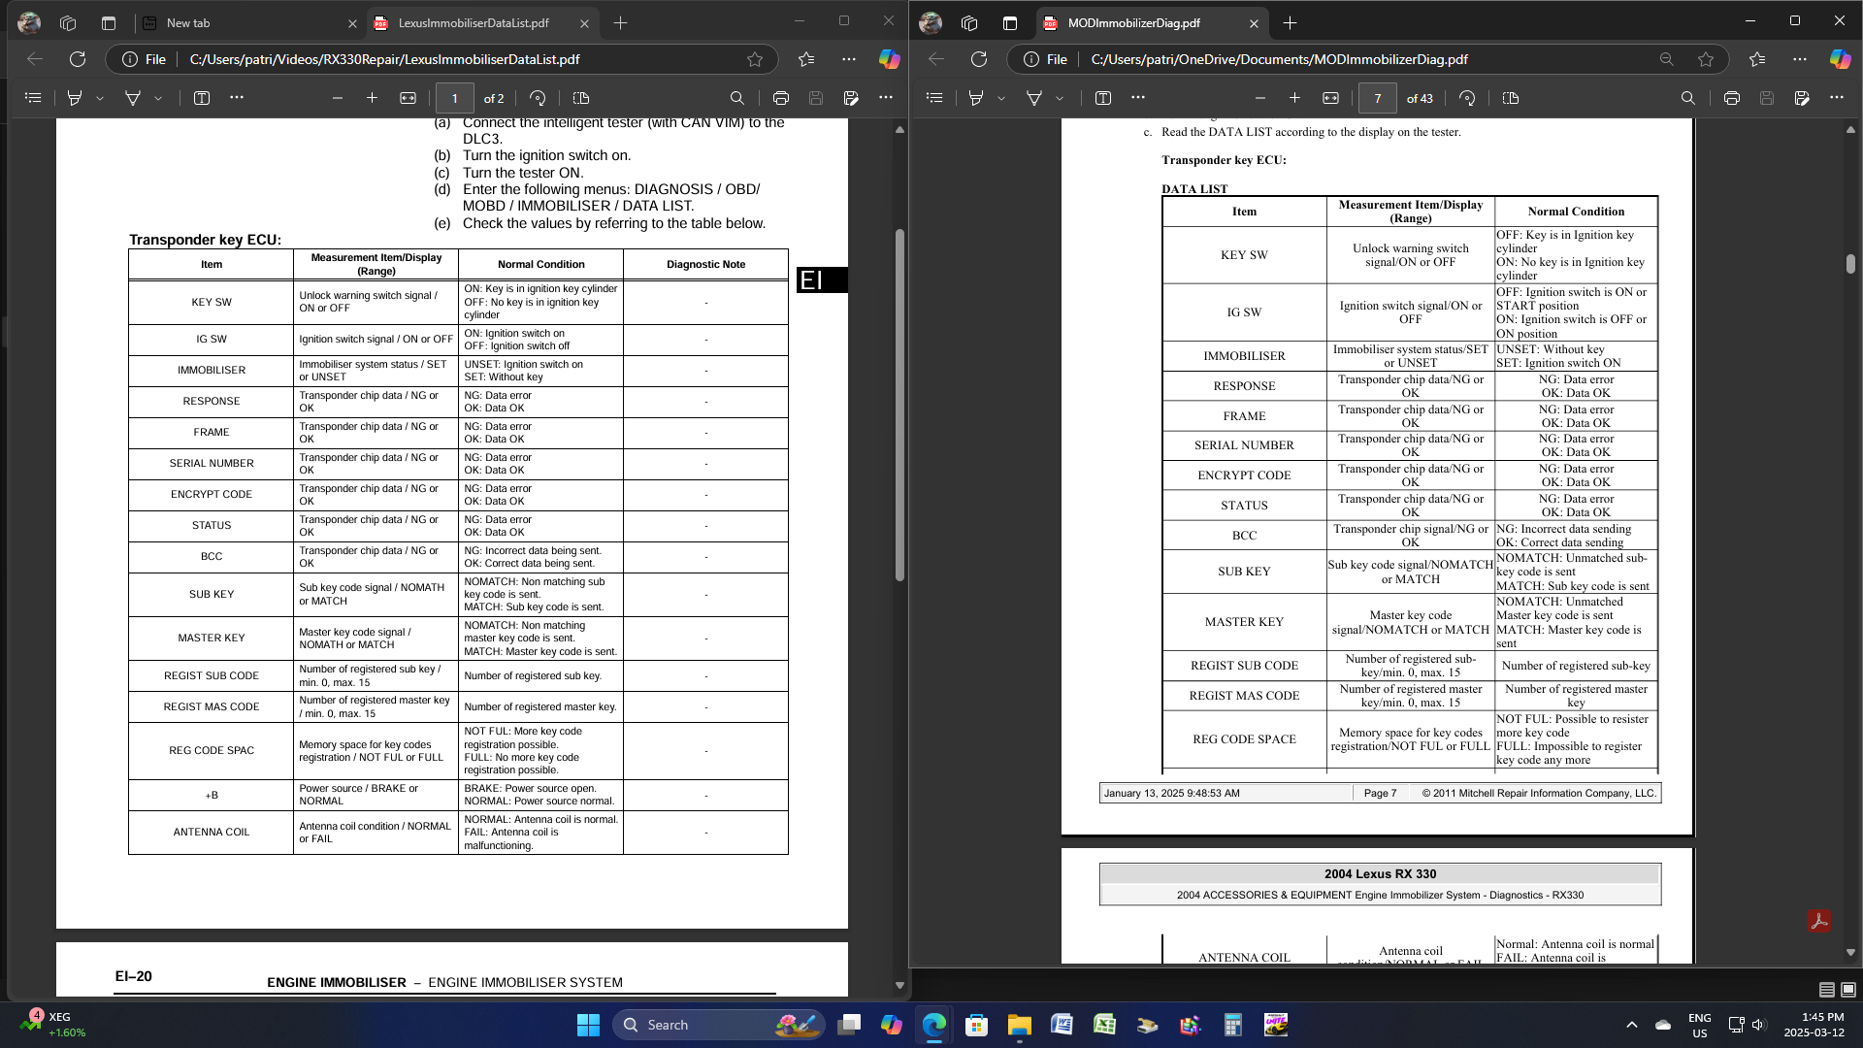
Task: Open table of contents in right PDF
Action: coord(934,98)
